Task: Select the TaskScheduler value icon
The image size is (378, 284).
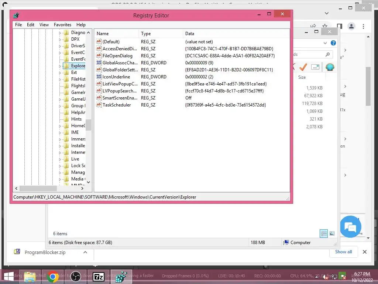Action: tap(99, 105)
